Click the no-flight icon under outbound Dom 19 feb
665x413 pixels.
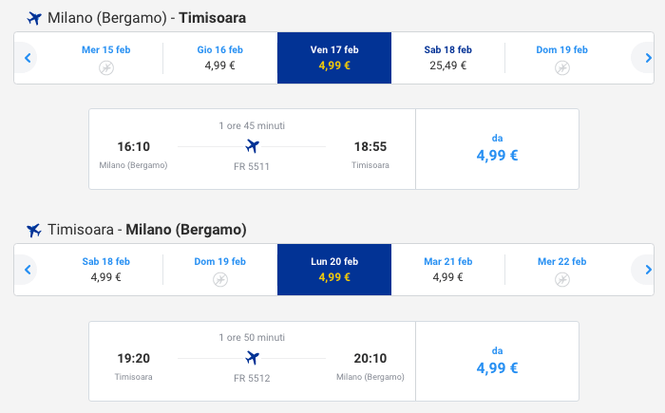[562, 68]
